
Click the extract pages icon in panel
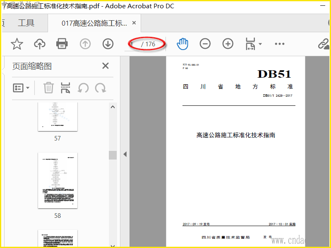coord(65,88)
